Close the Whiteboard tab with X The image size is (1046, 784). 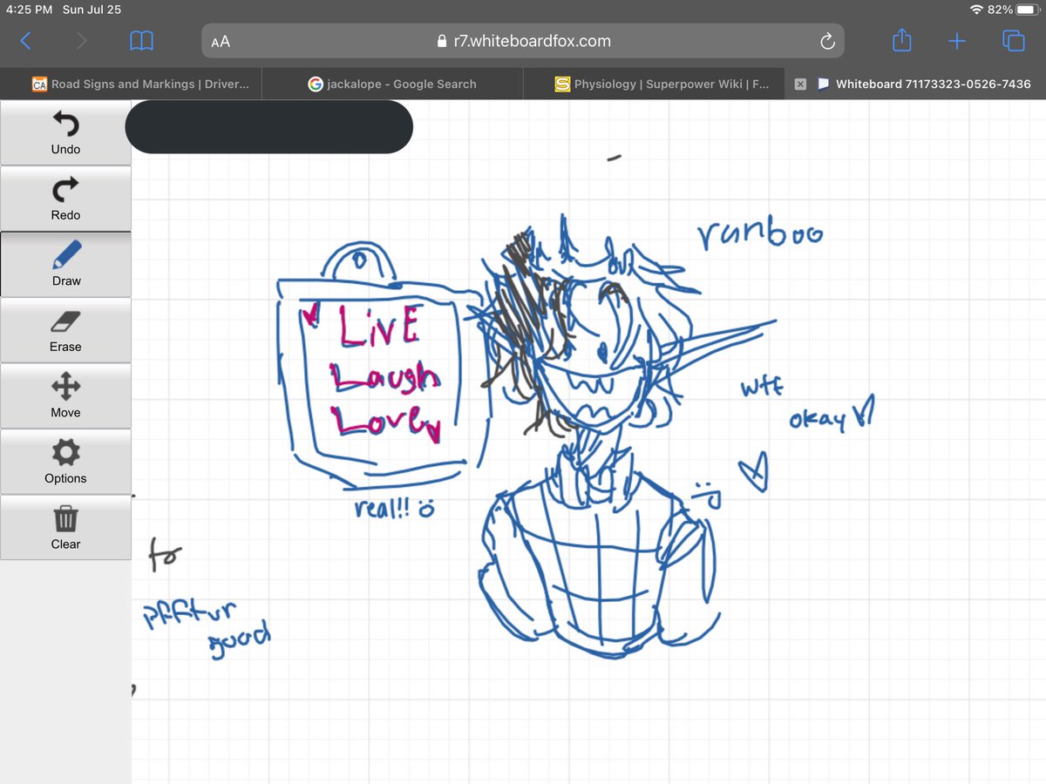point(800,84)
